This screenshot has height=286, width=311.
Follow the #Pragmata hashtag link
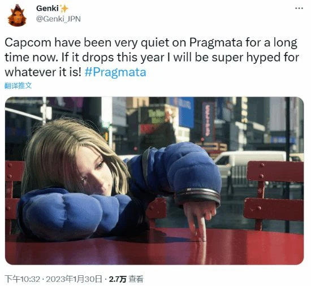[115, 72]
